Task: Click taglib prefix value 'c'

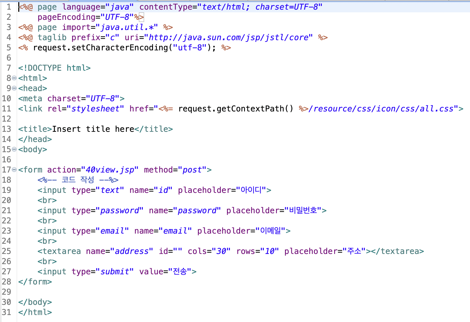Action: [x=112, y=38]
